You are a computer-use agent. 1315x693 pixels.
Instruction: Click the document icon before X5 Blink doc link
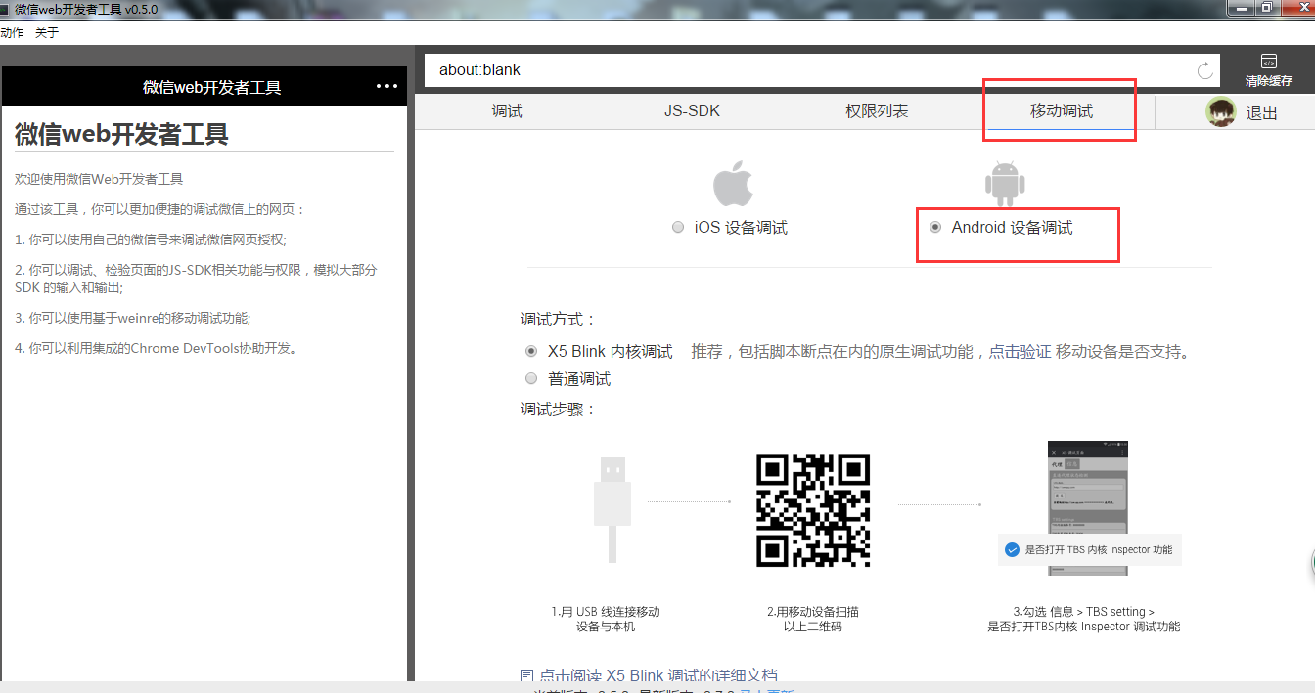pyautogui.click(x=527, y=675)
